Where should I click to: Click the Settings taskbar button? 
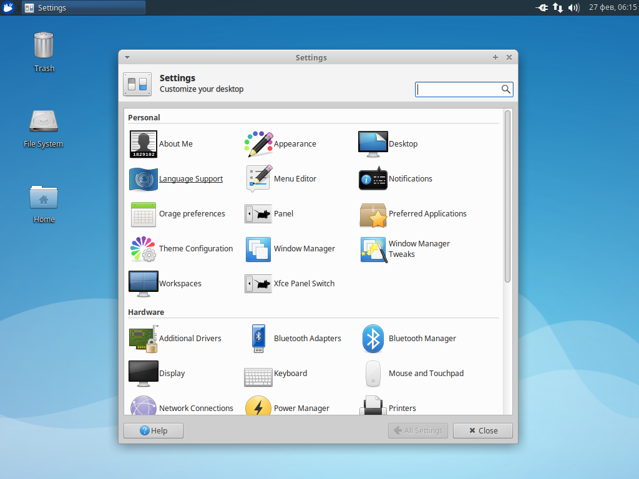(84, 7)
